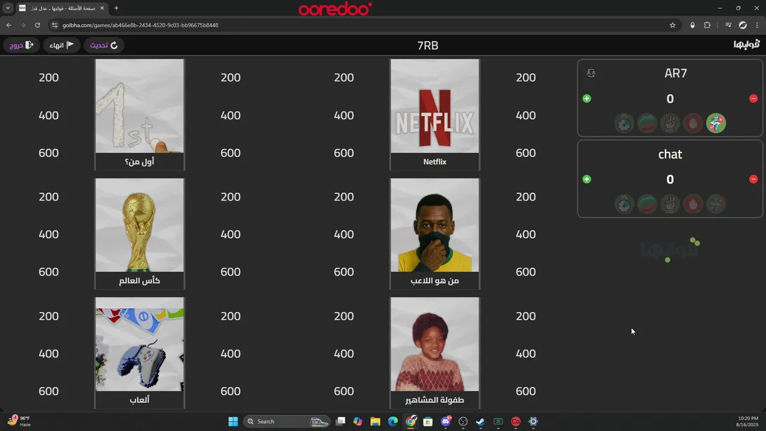Add points to team chat with green plus
766x431 pixels.
pos(586,180)
